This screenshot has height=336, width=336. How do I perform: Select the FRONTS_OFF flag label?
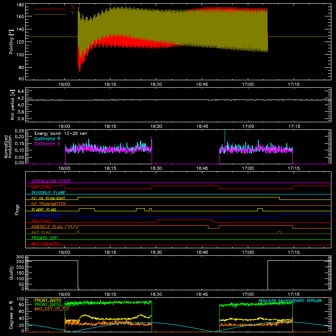(45, 238)
